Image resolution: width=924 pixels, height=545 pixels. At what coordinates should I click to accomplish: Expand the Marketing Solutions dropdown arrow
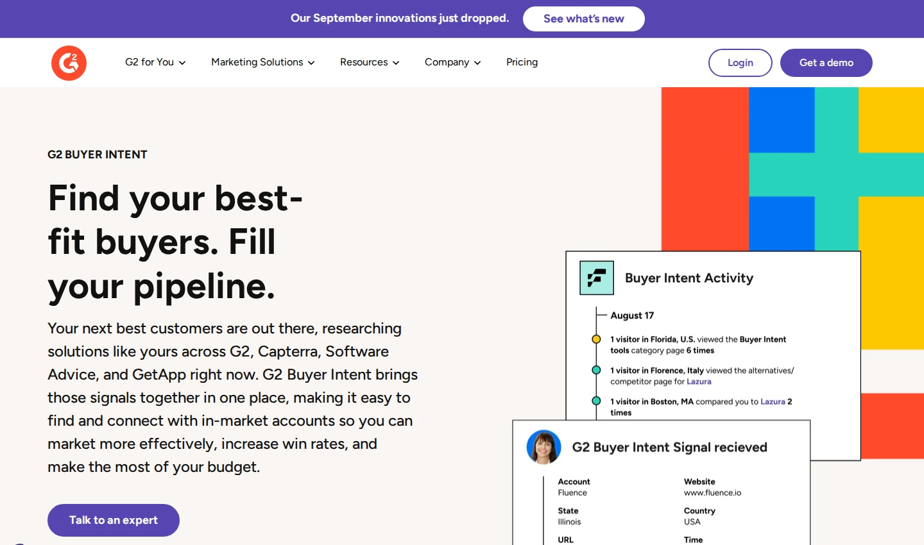(311, 63)
